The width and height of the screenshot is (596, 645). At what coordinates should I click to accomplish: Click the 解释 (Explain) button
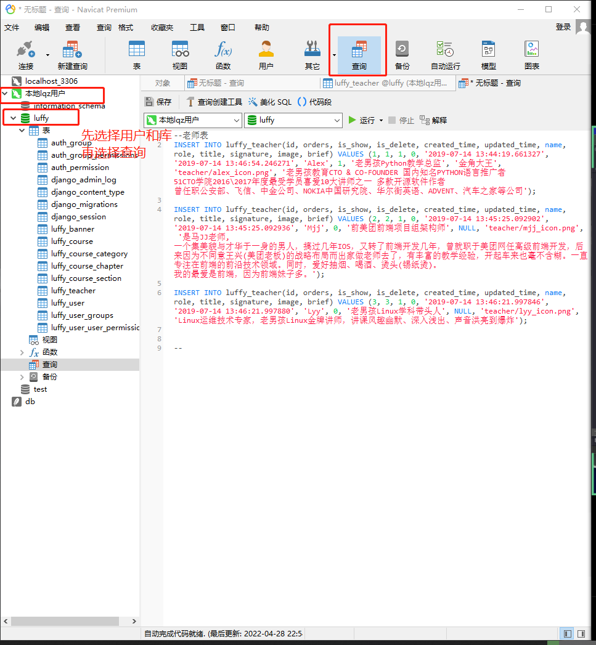point(433,120)
